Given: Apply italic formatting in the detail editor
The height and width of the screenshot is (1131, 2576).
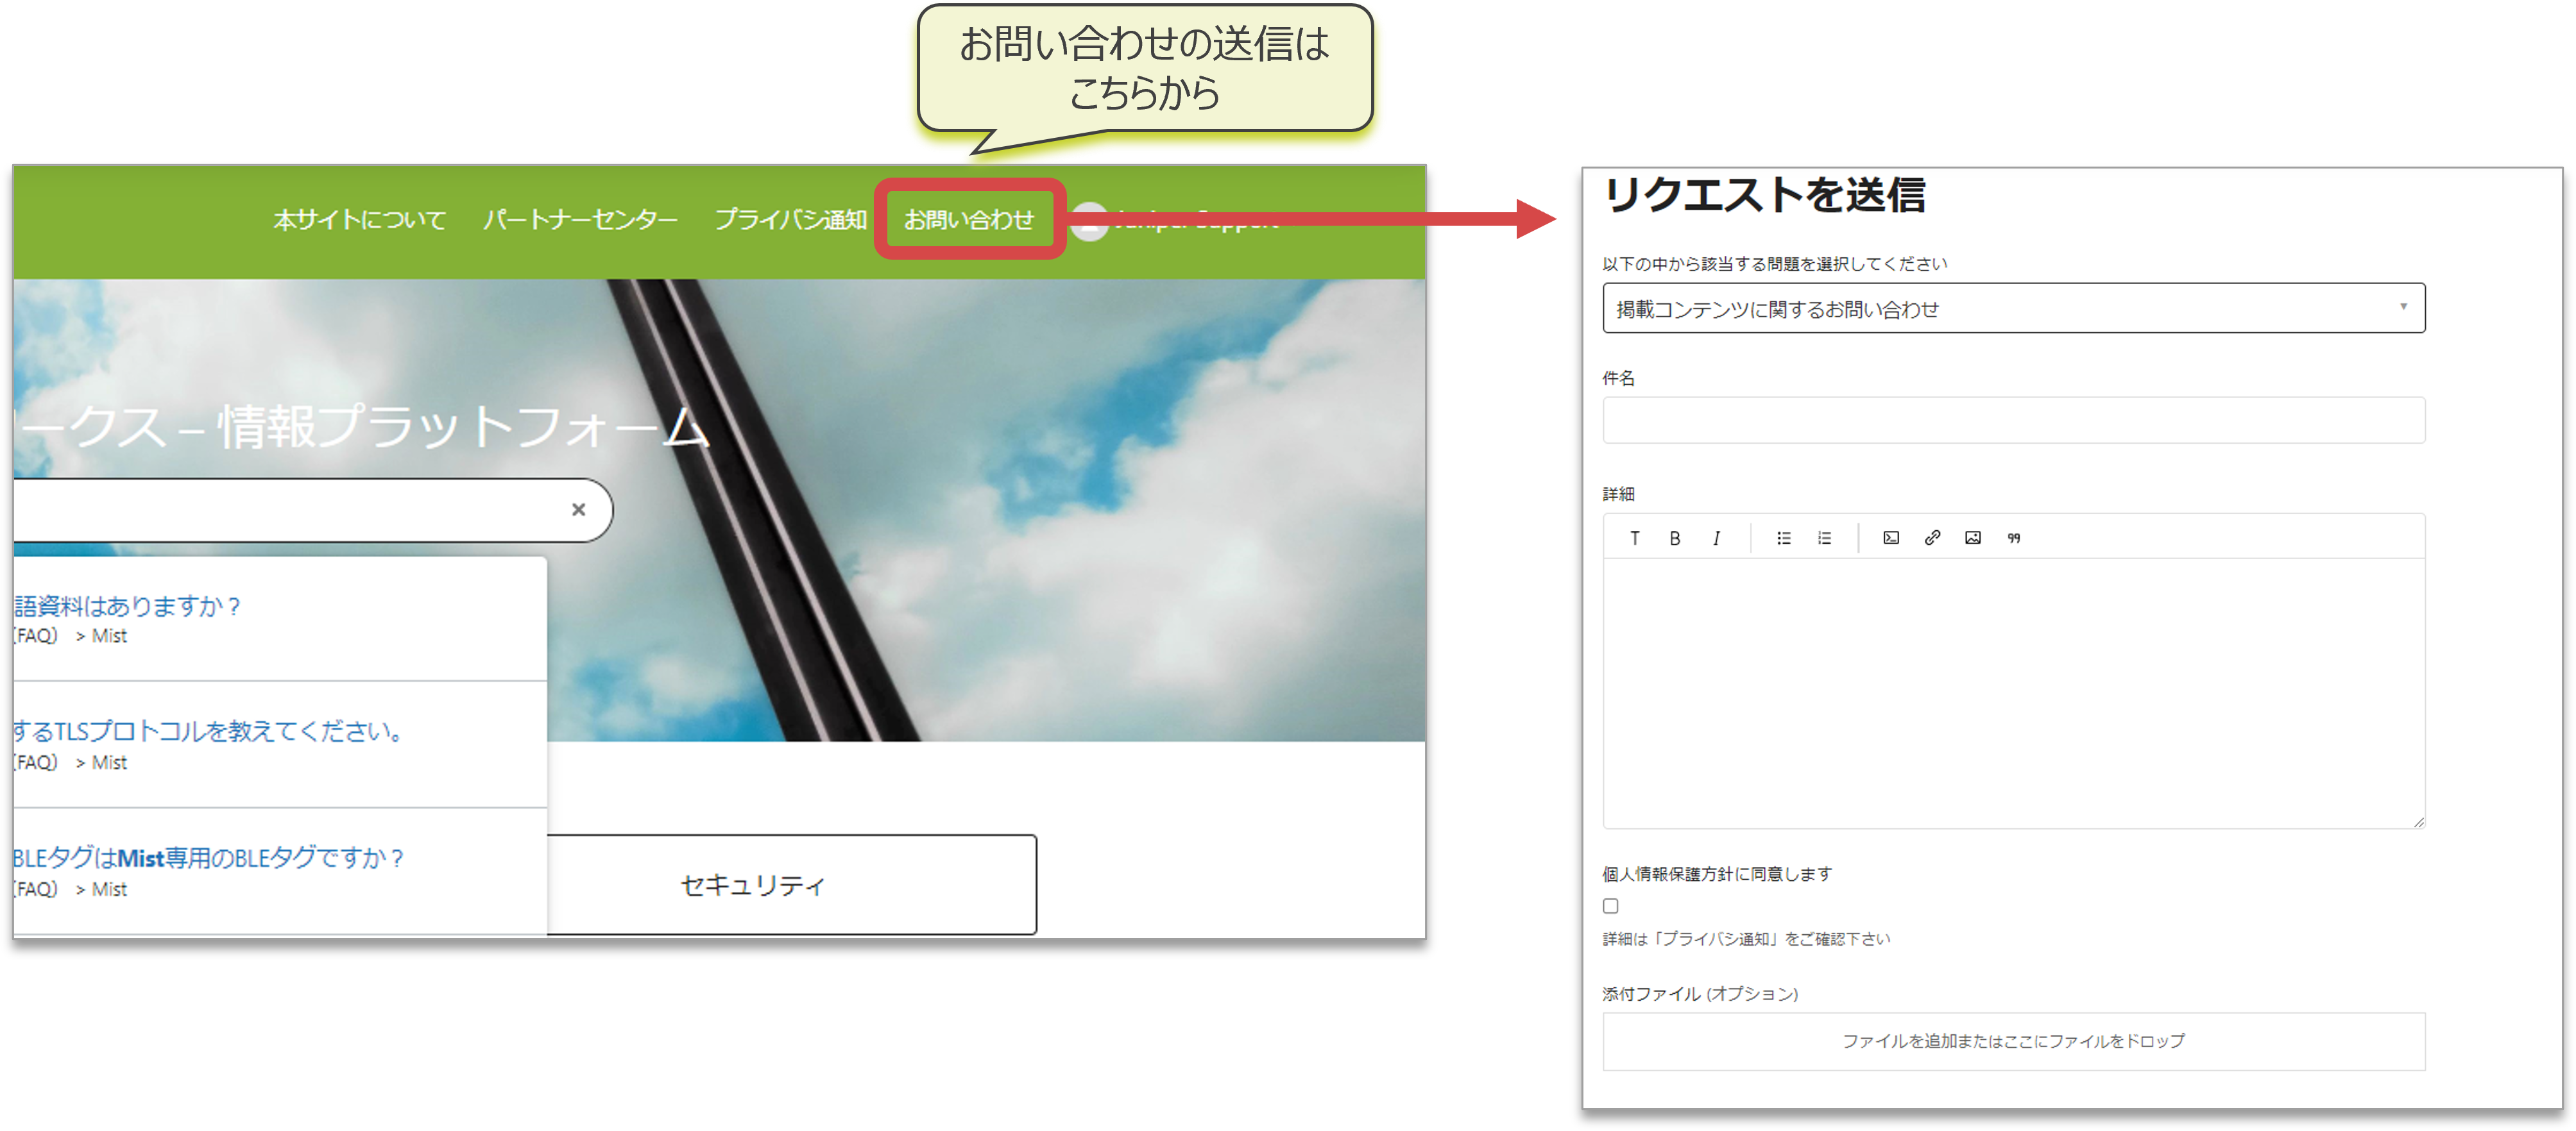Looking at the screenshot, I should [1715, 537].
